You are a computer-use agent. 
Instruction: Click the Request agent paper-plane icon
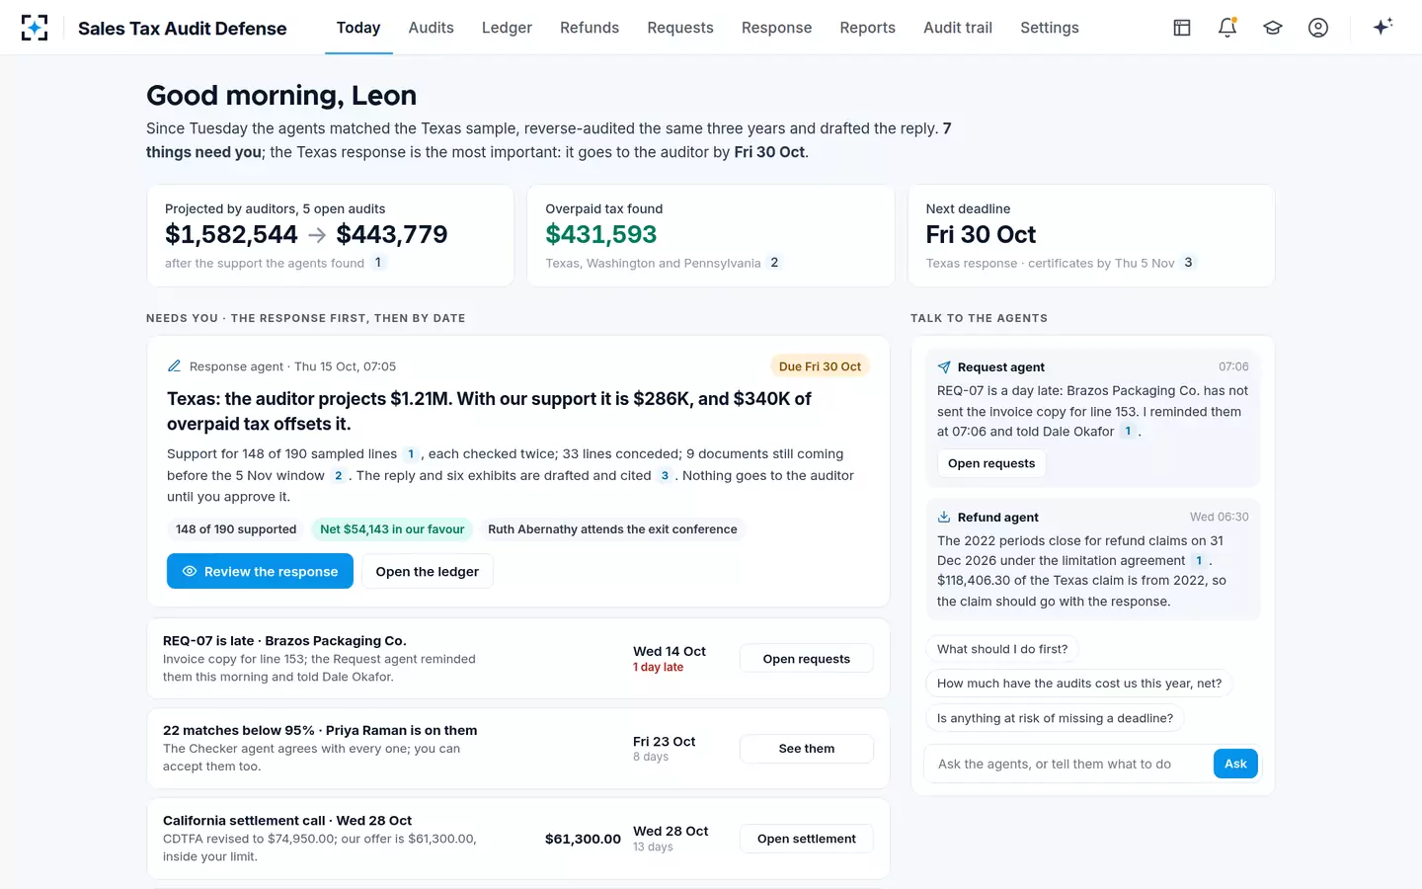click(944, 366)
